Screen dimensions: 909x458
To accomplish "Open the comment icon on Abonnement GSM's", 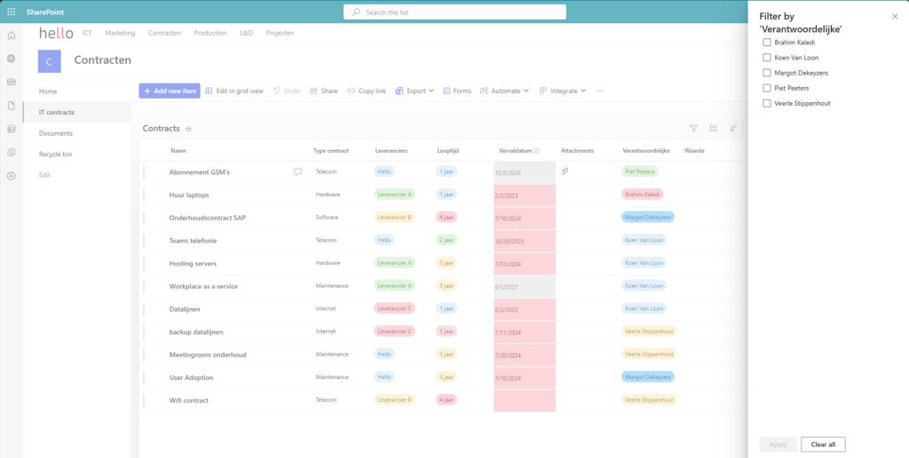I will coord(298,171).
